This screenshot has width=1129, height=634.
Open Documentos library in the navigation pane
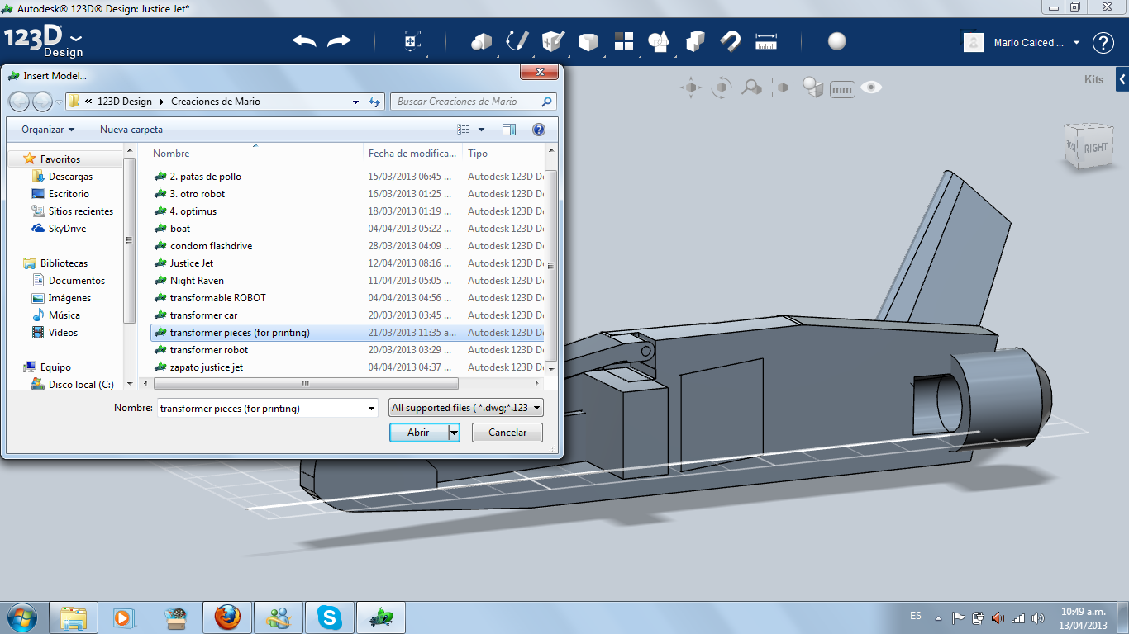click(x=76, y=281)
